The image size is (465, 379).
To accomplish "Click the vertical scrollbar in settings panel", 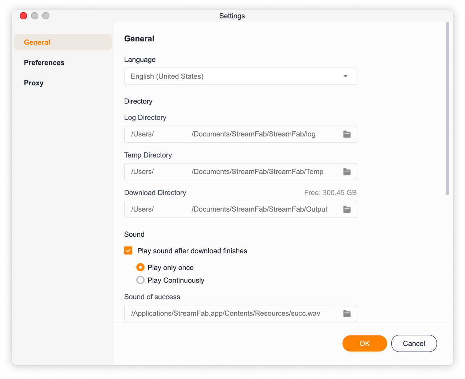I will (448, 109).
